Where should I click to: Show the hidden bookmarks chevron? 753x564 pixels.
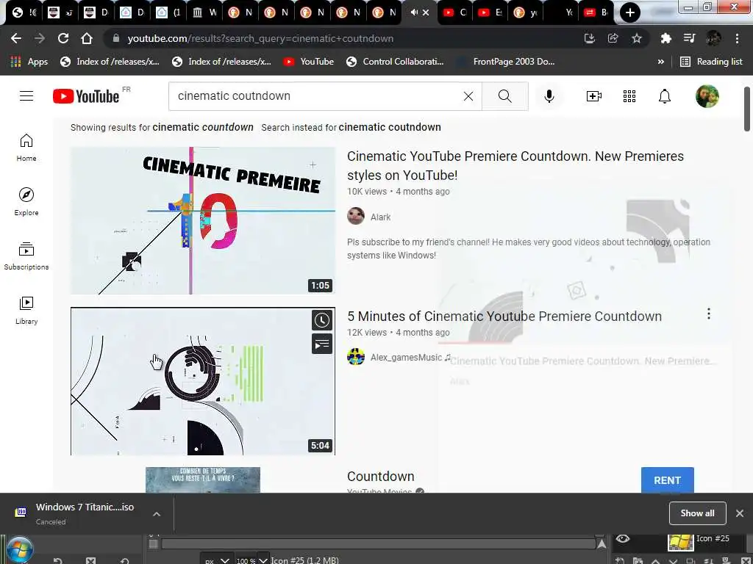(661, 62)
